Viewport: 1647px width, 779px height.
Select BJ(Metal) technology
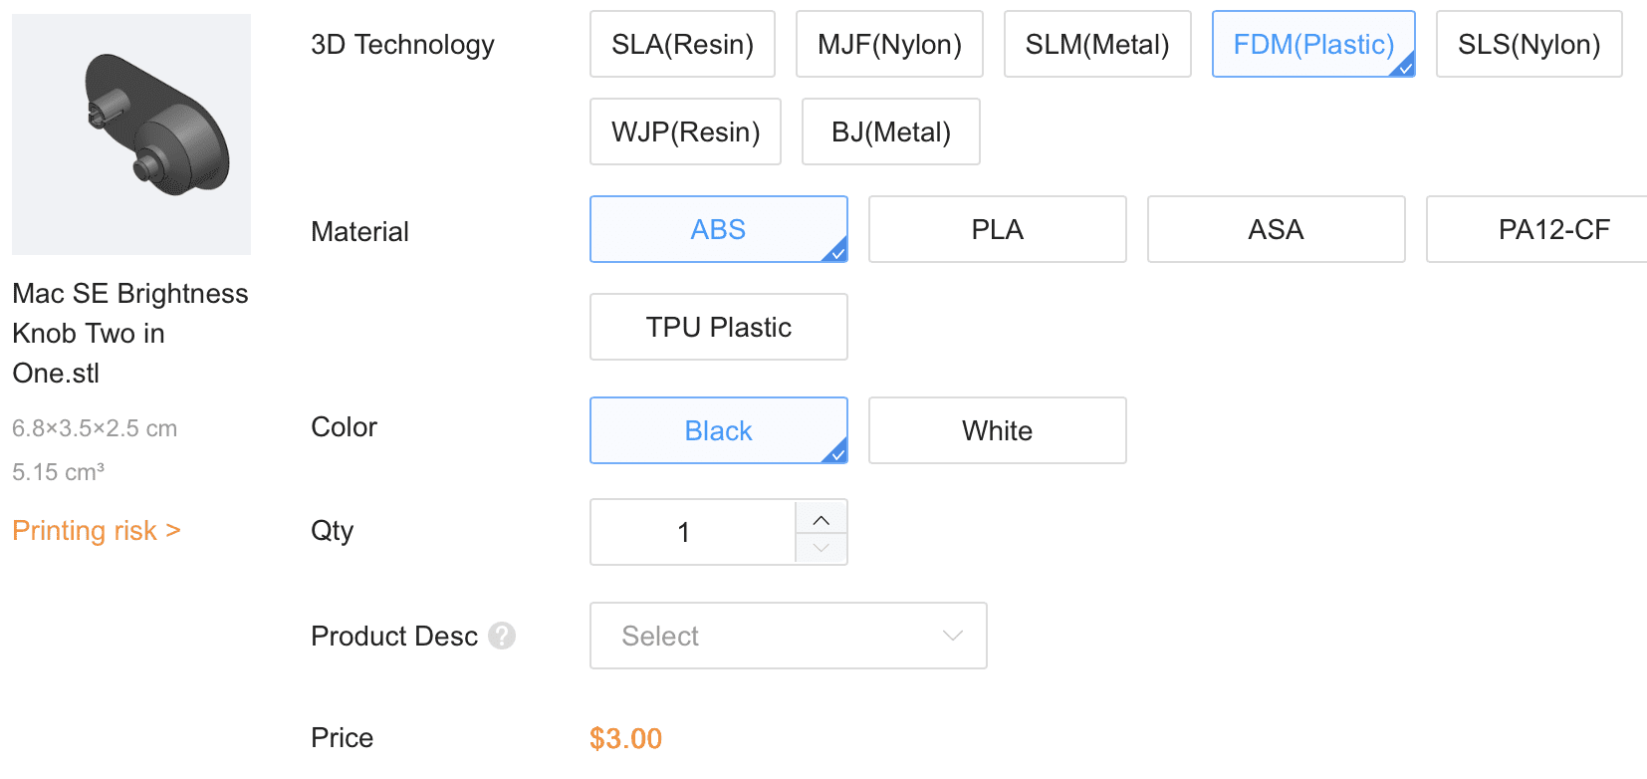coord(890,131)
